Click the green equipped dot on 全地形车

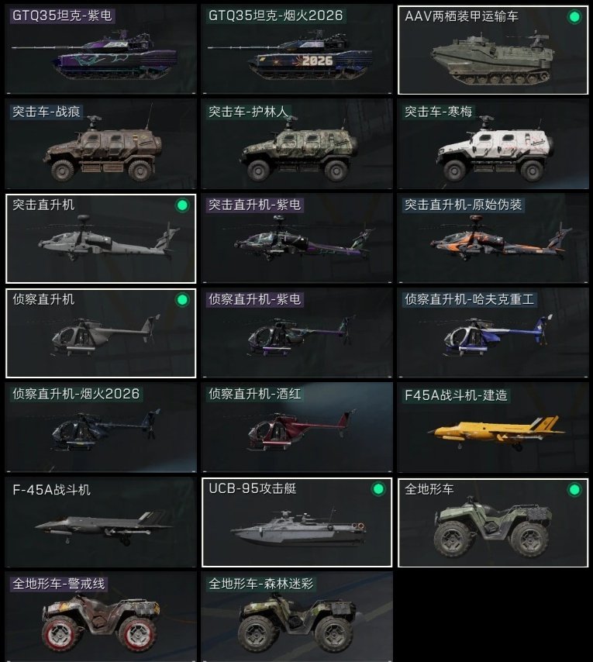point(574,490)
